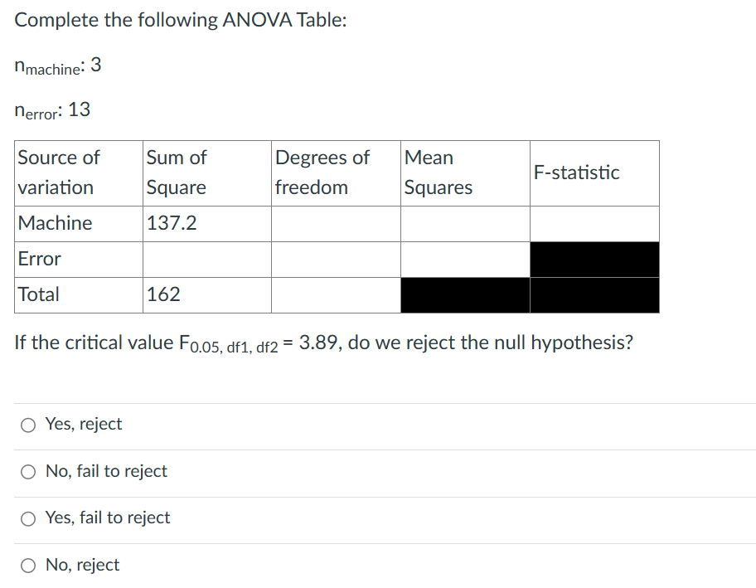Click the n machine value 3
The image size is (756, 588).
[96, 65]
